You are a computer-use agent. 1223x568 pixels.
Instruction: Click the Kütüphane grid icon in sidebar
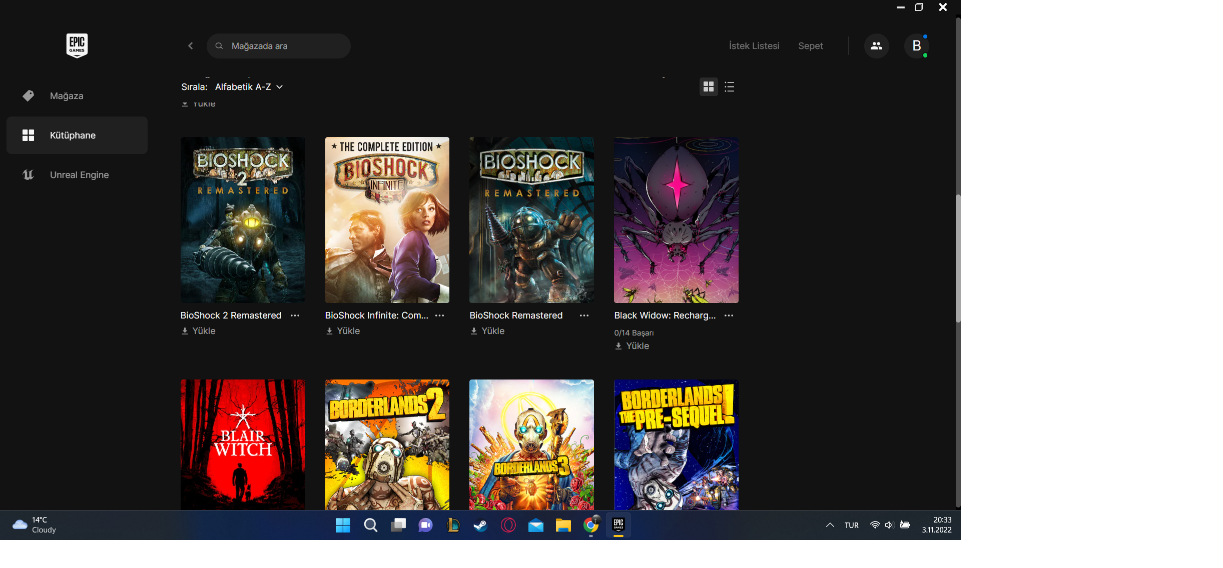coord(29,135)
